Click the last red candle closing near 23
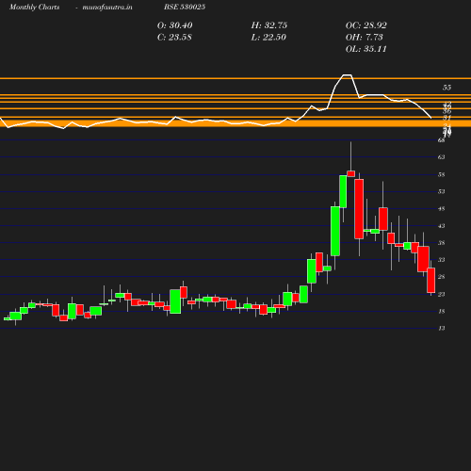Image resolution: width=471 pixels, height=471 pixels. pyautogui.click(x=431, y=280)
